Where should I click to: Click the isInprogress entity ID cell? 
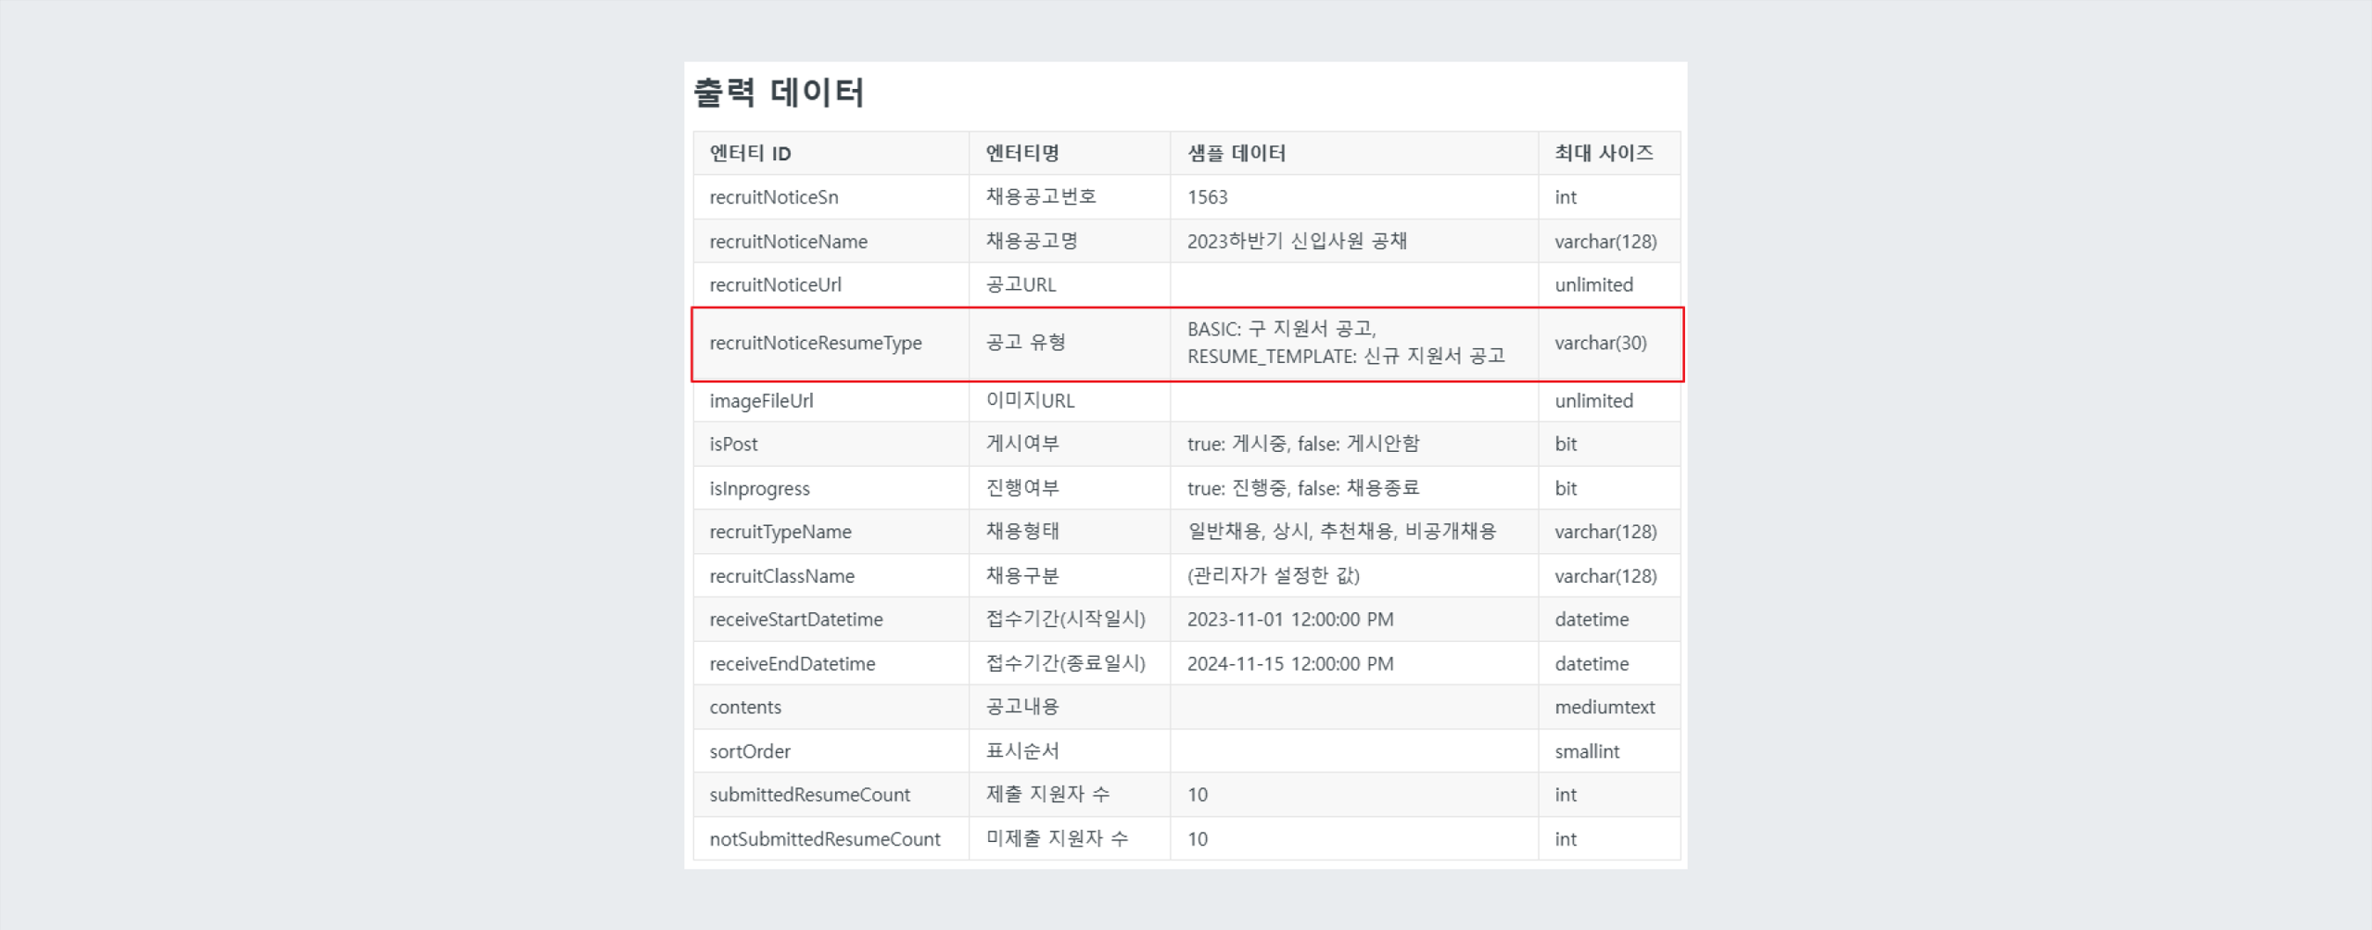pyautogui.click(x=759, y=487)
